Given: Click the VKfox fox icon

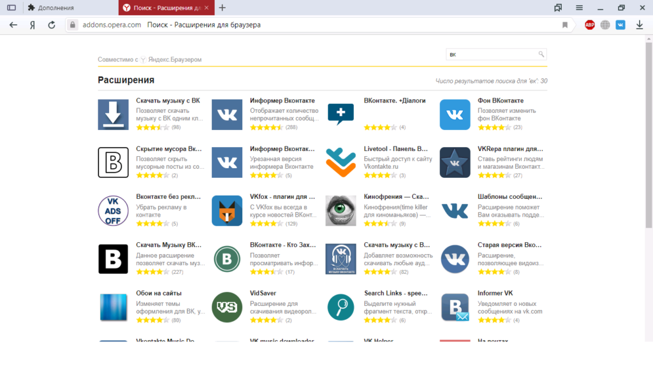Looking at the screenshot, I should pos(227,210).
